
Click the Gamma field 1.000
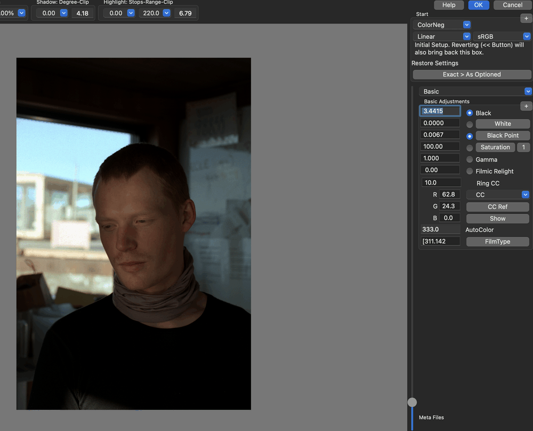(x=440, y=158)
